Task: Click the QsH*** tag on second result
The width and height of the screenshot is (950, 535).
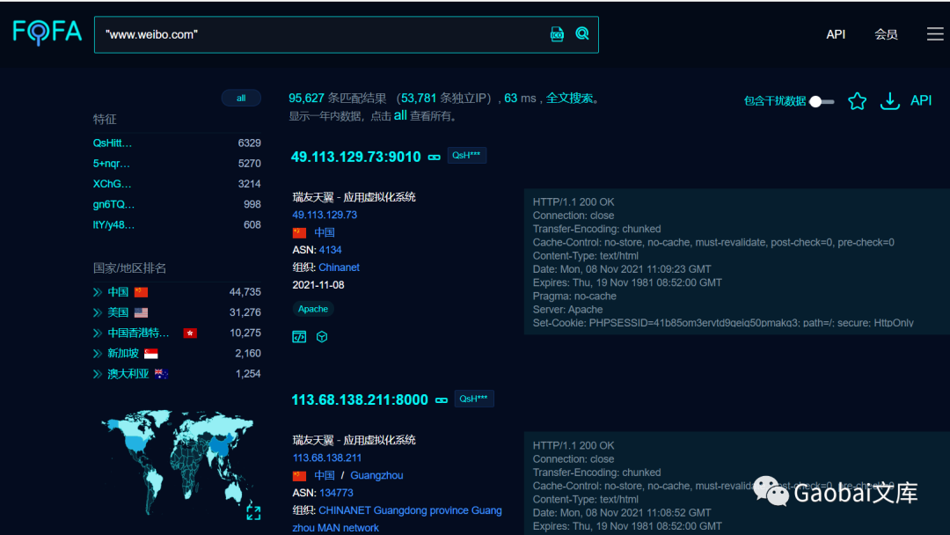Action: [474, 399]
